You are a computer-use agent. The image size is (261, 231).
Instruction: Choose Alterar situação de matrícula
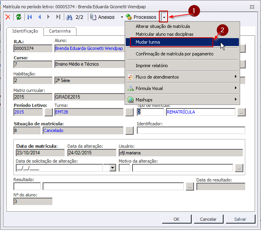click(x=162, y=26)
